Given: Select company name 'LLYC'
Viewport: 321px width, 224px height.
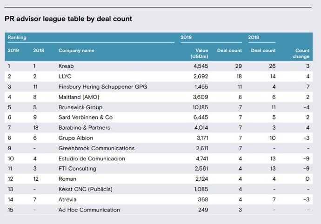Looking at the screenshot, I should (x=65, y=77).
